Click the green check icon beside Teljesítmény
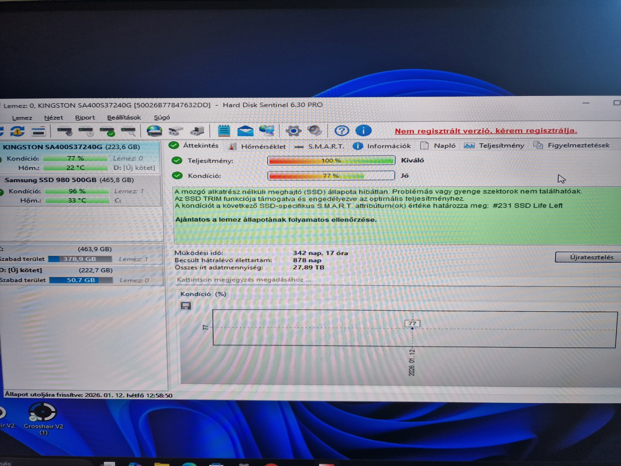 tap(177, 161)
